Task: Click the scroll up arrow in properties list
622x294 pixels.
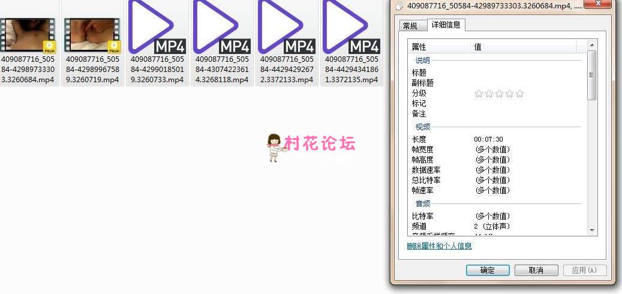Action: pyautogui.click(x=592, y=46)
